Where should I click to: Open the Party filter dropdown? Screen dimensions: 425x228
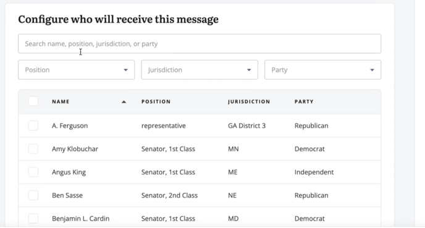pos(323,70)
